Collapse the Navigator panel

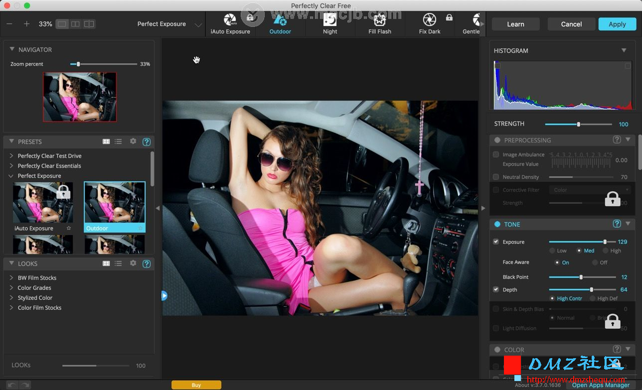point(11,50)
